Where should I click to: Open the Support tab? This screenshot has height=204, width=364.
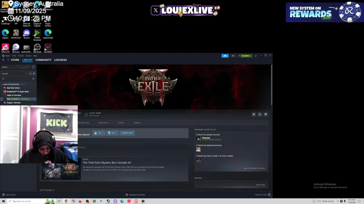137,123
